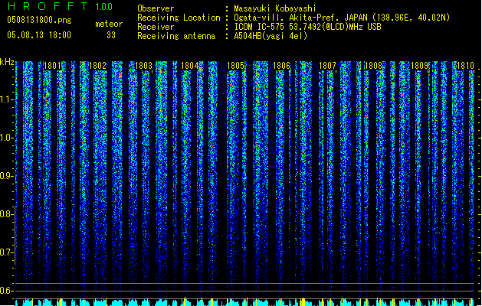Click the 'Receiving antenna' label
The height and width of the screenshot is (306, 482).
tap(176, 36)
